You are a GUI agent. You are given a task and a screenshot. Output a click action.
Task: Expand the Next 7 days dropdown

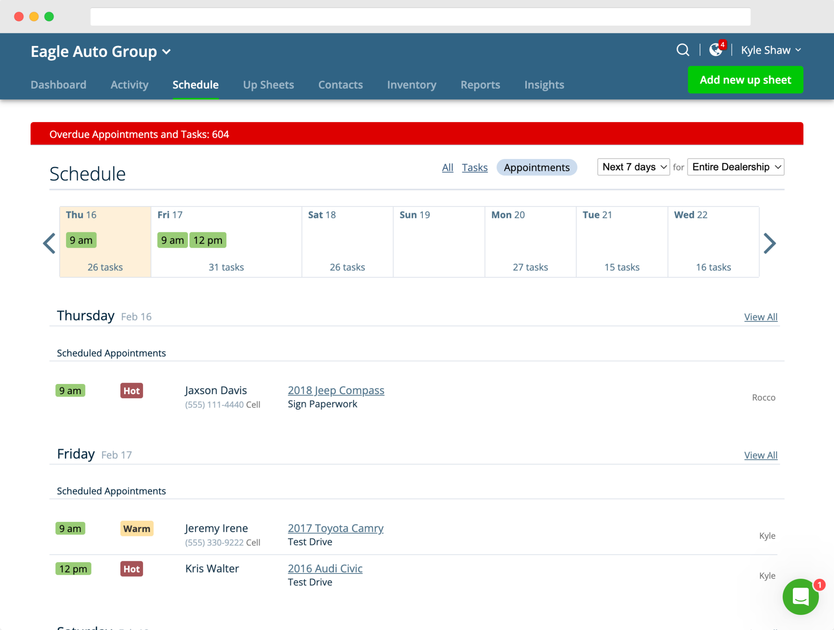click(x=632, y=167)
